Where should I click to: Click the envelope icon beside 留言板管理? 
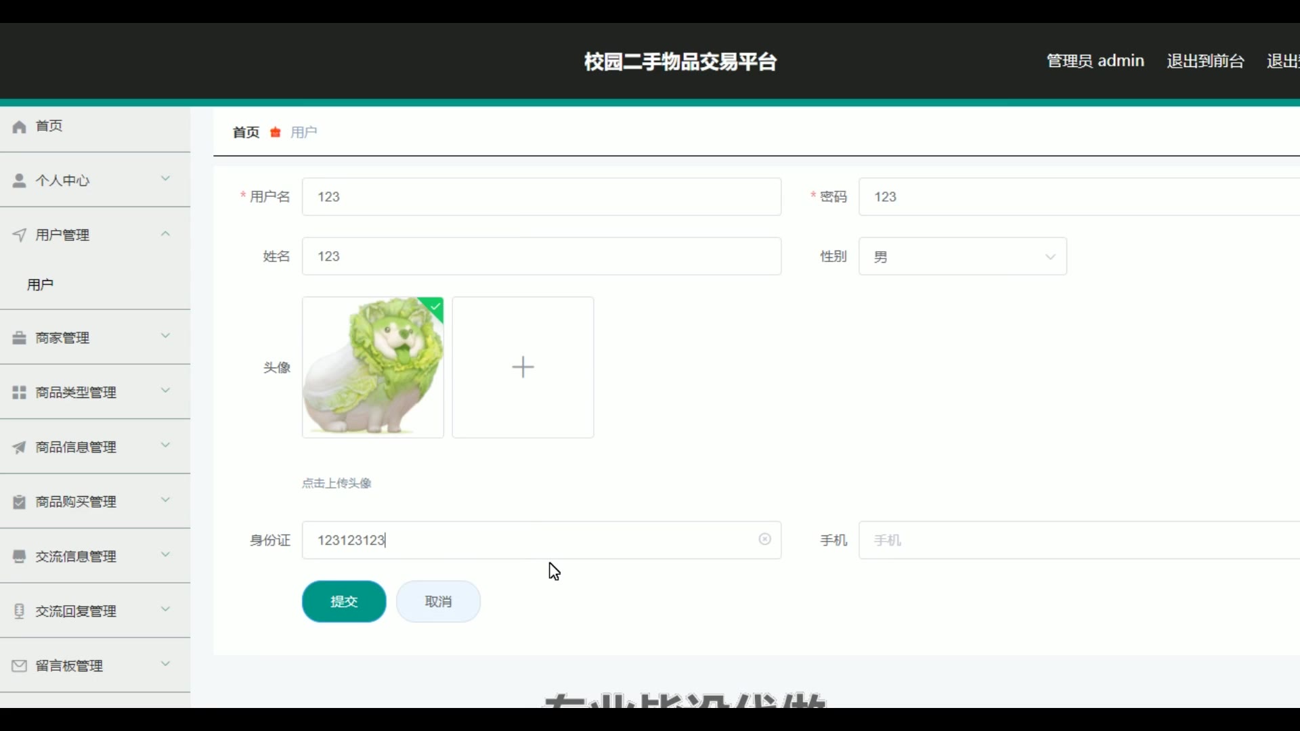[x=20, y=666]
